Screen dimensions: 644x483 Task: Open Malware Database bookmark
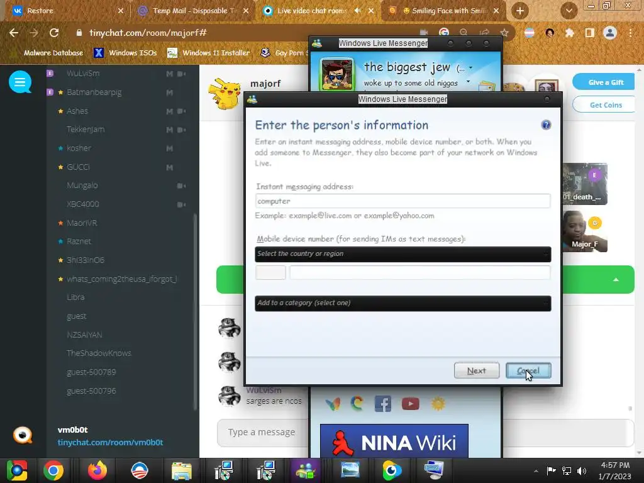click(x=48, y=53)
